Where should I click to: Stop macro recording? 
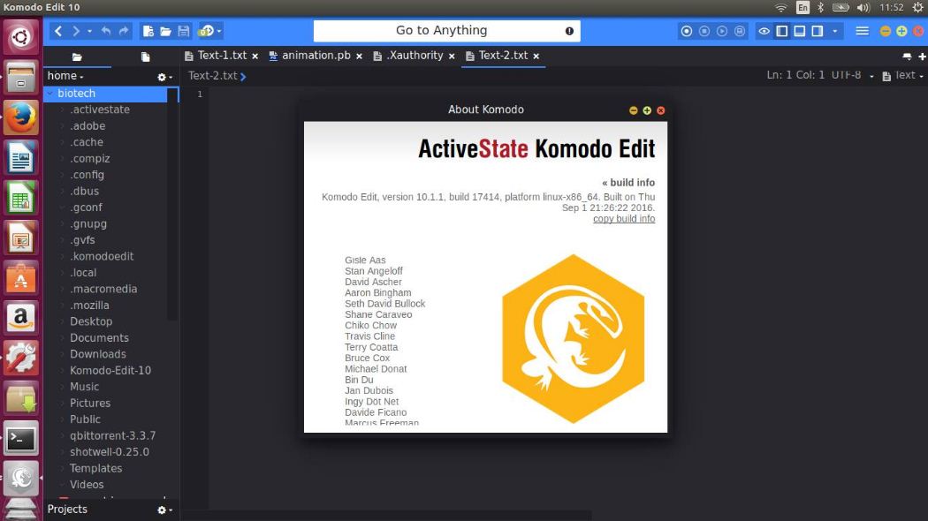[x=704, y=31]
